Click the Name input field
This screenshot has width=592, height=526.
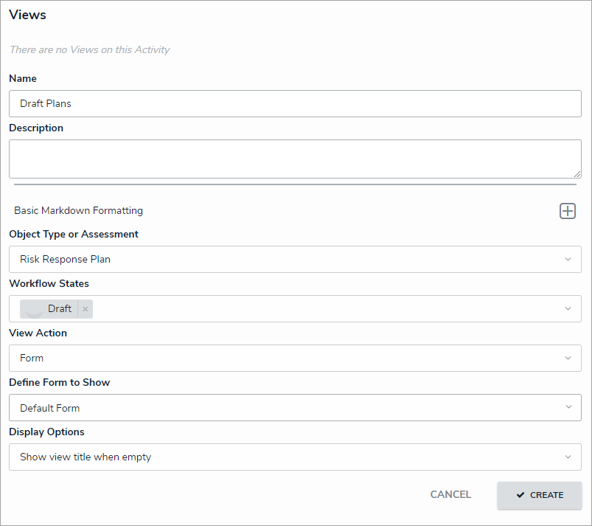(x=295, y=104)
